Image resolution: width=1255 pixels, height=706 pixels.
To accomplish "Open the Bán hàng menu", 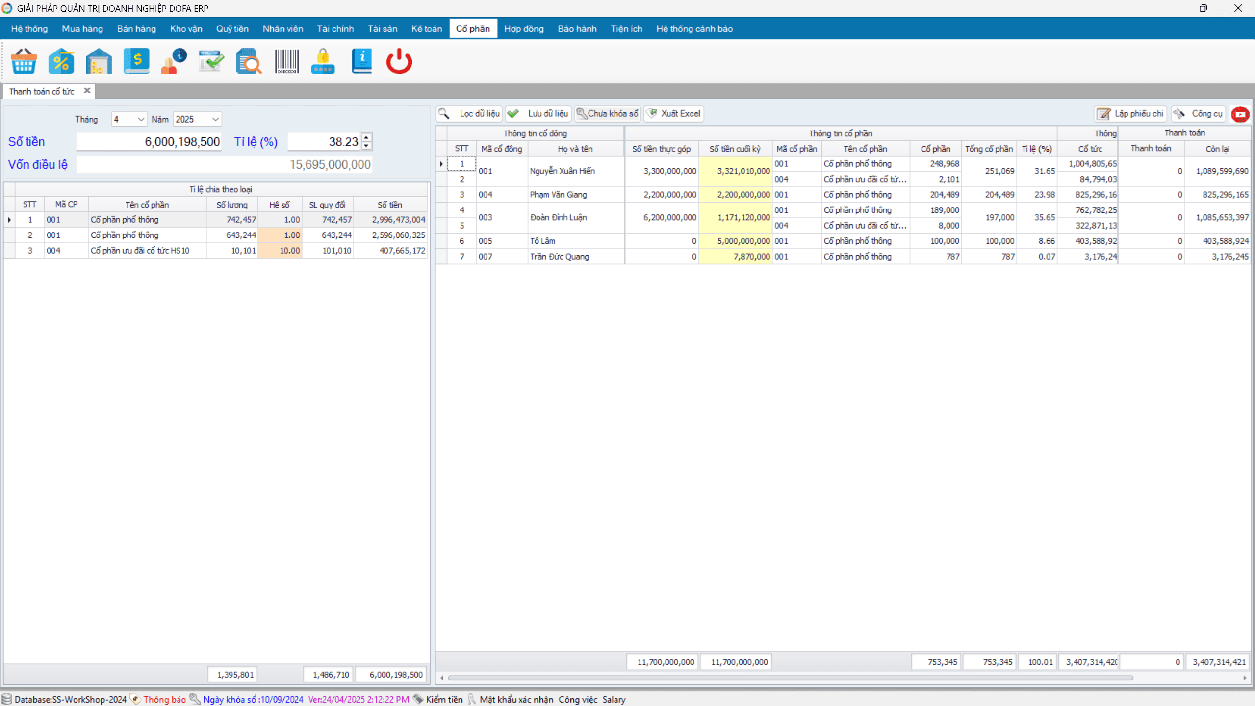I will 136,28.
